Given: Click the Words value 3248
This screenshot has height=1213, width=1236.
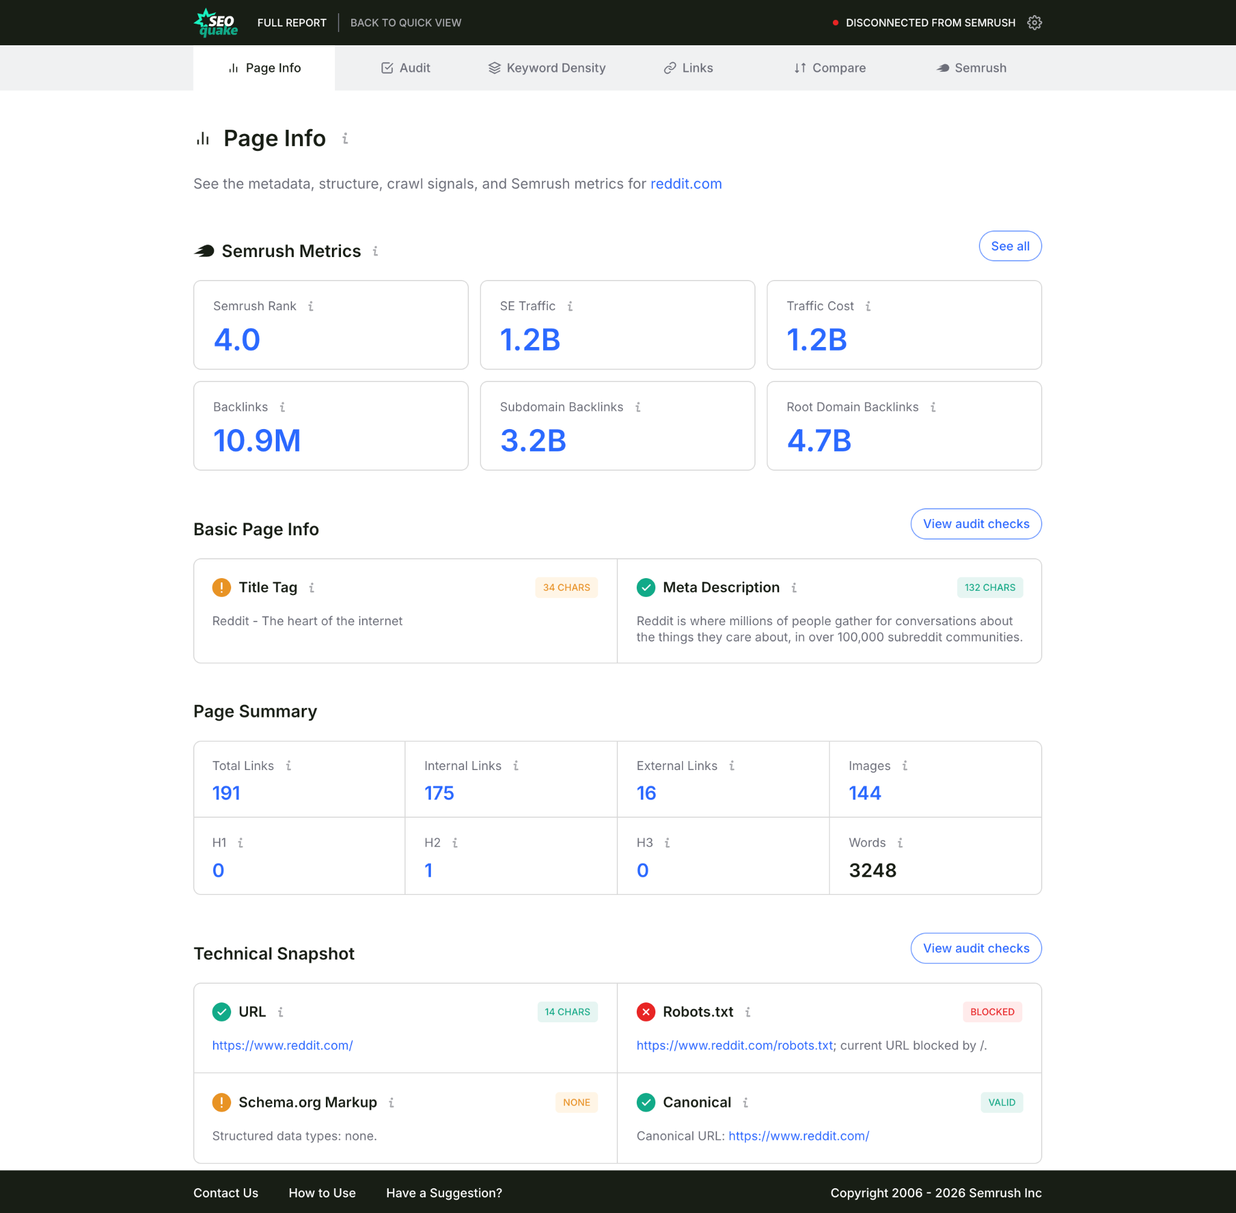Looking at the screenshot, I should click(x=872, y=870).
